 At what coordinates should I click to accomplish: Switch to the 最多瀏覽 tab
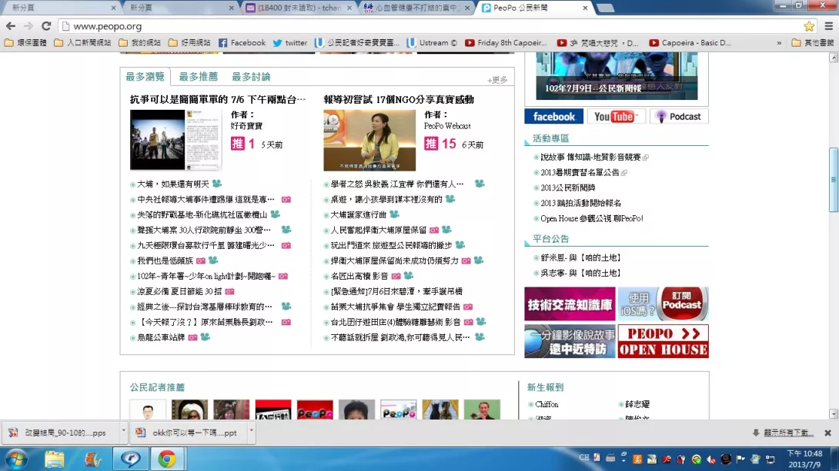[x=145, y=77]
